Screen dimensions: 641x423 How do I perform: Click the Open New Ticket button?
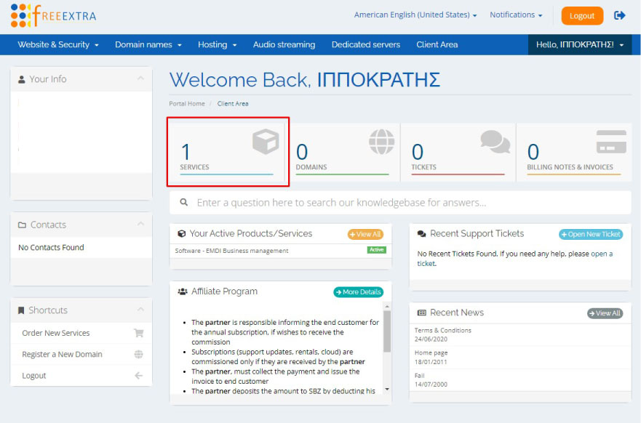coord(591,234)
